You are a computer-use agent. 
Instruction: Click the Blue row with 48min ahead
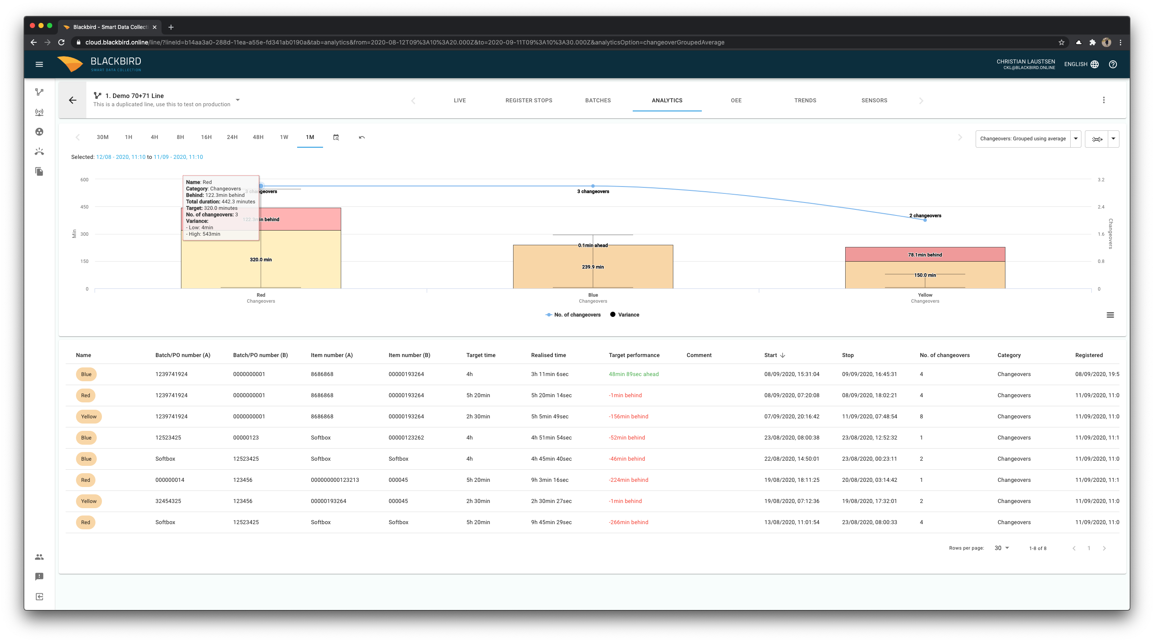tap(592, 374)
